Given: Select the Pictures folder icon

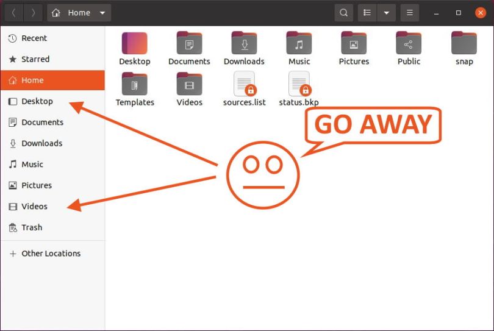Looking at the screenshot, I should [354, 44].
